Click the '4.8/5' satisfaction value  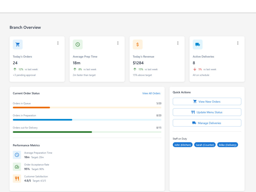click(27, 181)
